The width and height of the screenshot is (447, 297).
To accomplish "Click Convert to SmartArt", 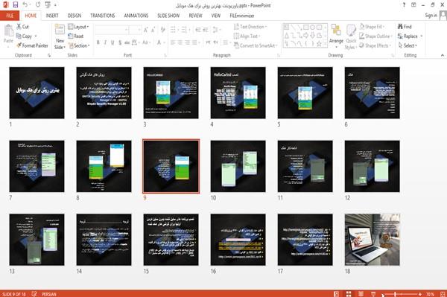I will [256, 45].
